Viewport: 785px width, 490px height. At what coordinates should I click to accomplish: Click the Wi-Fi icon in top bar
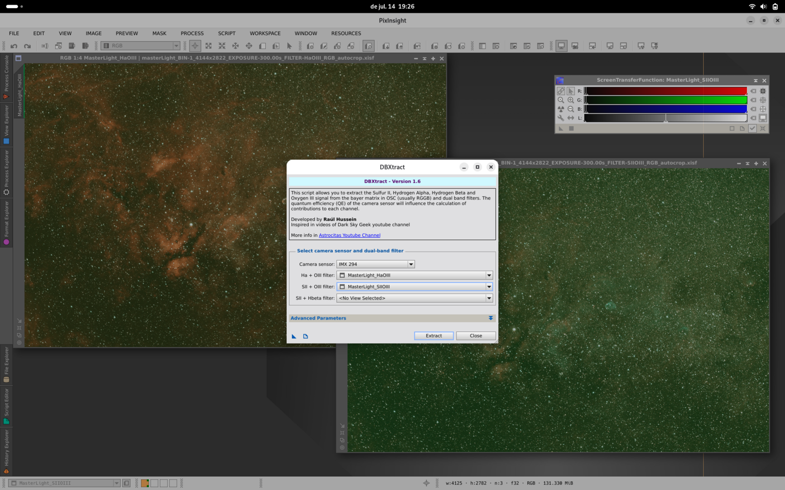click(x=752, y=7)
